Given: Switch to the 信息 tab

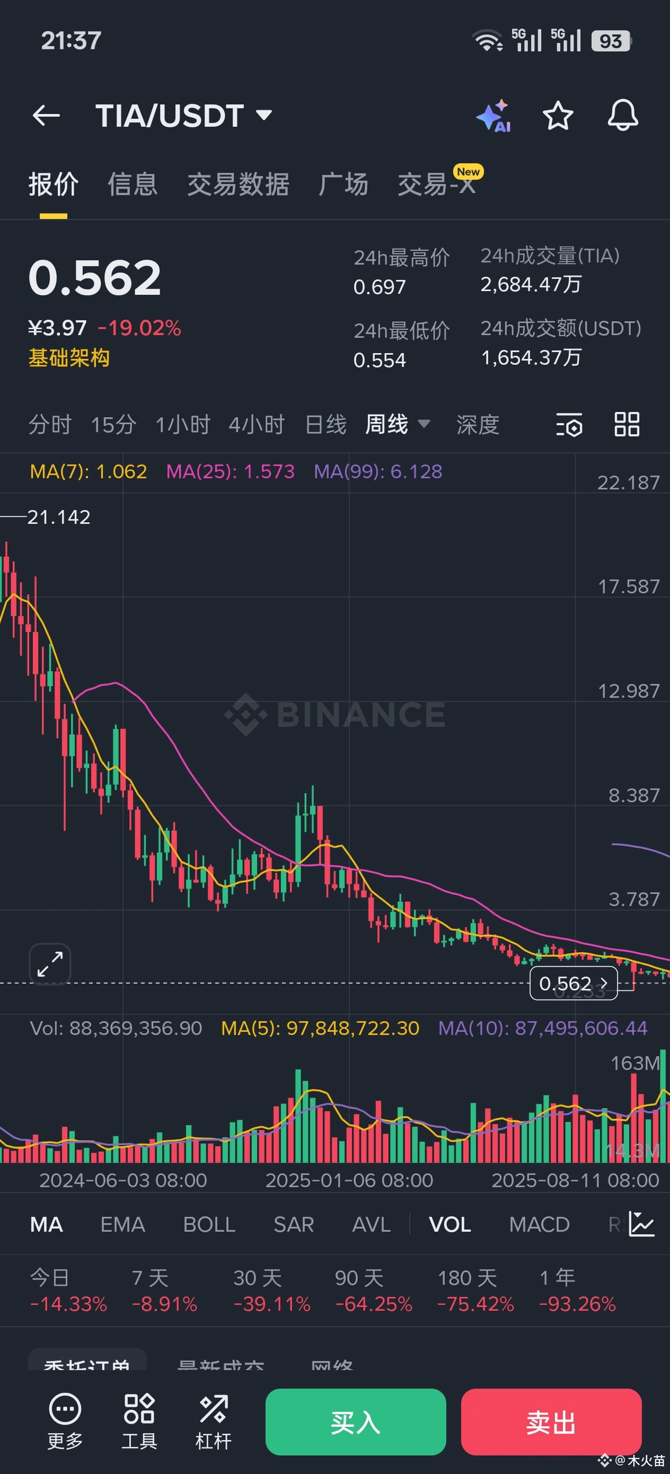Looking at the screenshot, I should click(133, 185).
